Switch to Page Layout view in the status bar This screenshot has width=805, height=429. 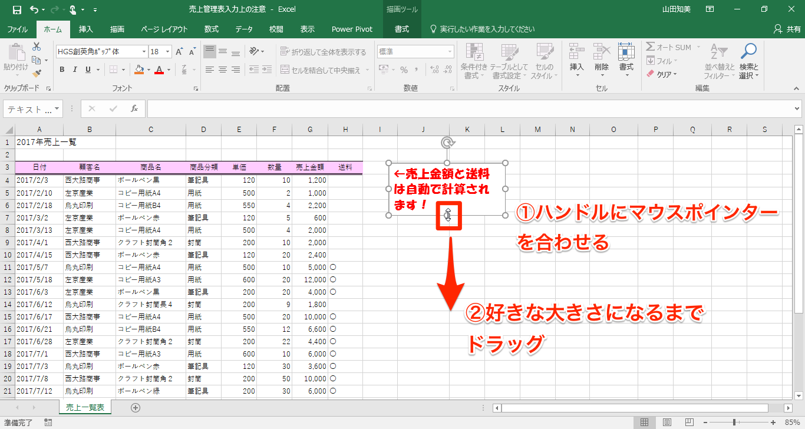[x=667, y=423]
